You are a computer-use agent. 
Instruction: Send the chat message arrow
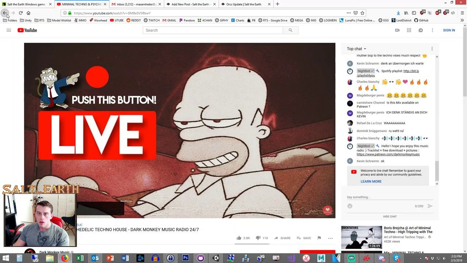pos(430,206)
